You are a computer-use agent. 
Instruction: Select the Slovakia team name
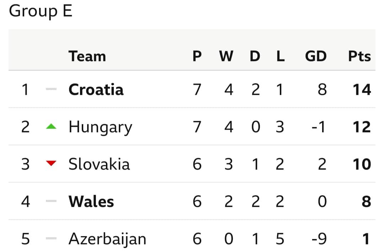(x=99, y=164)
